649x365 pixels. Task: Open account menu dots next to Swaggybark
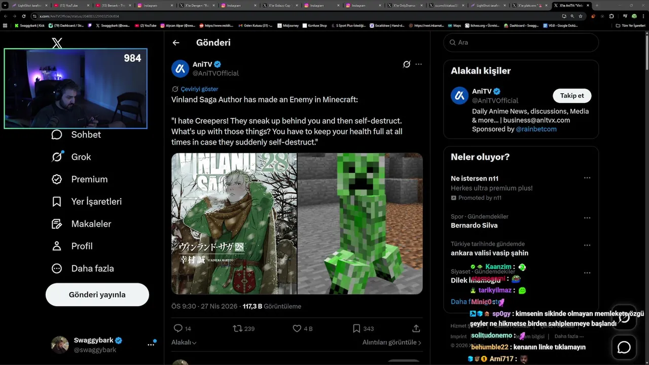coord(151,344)
